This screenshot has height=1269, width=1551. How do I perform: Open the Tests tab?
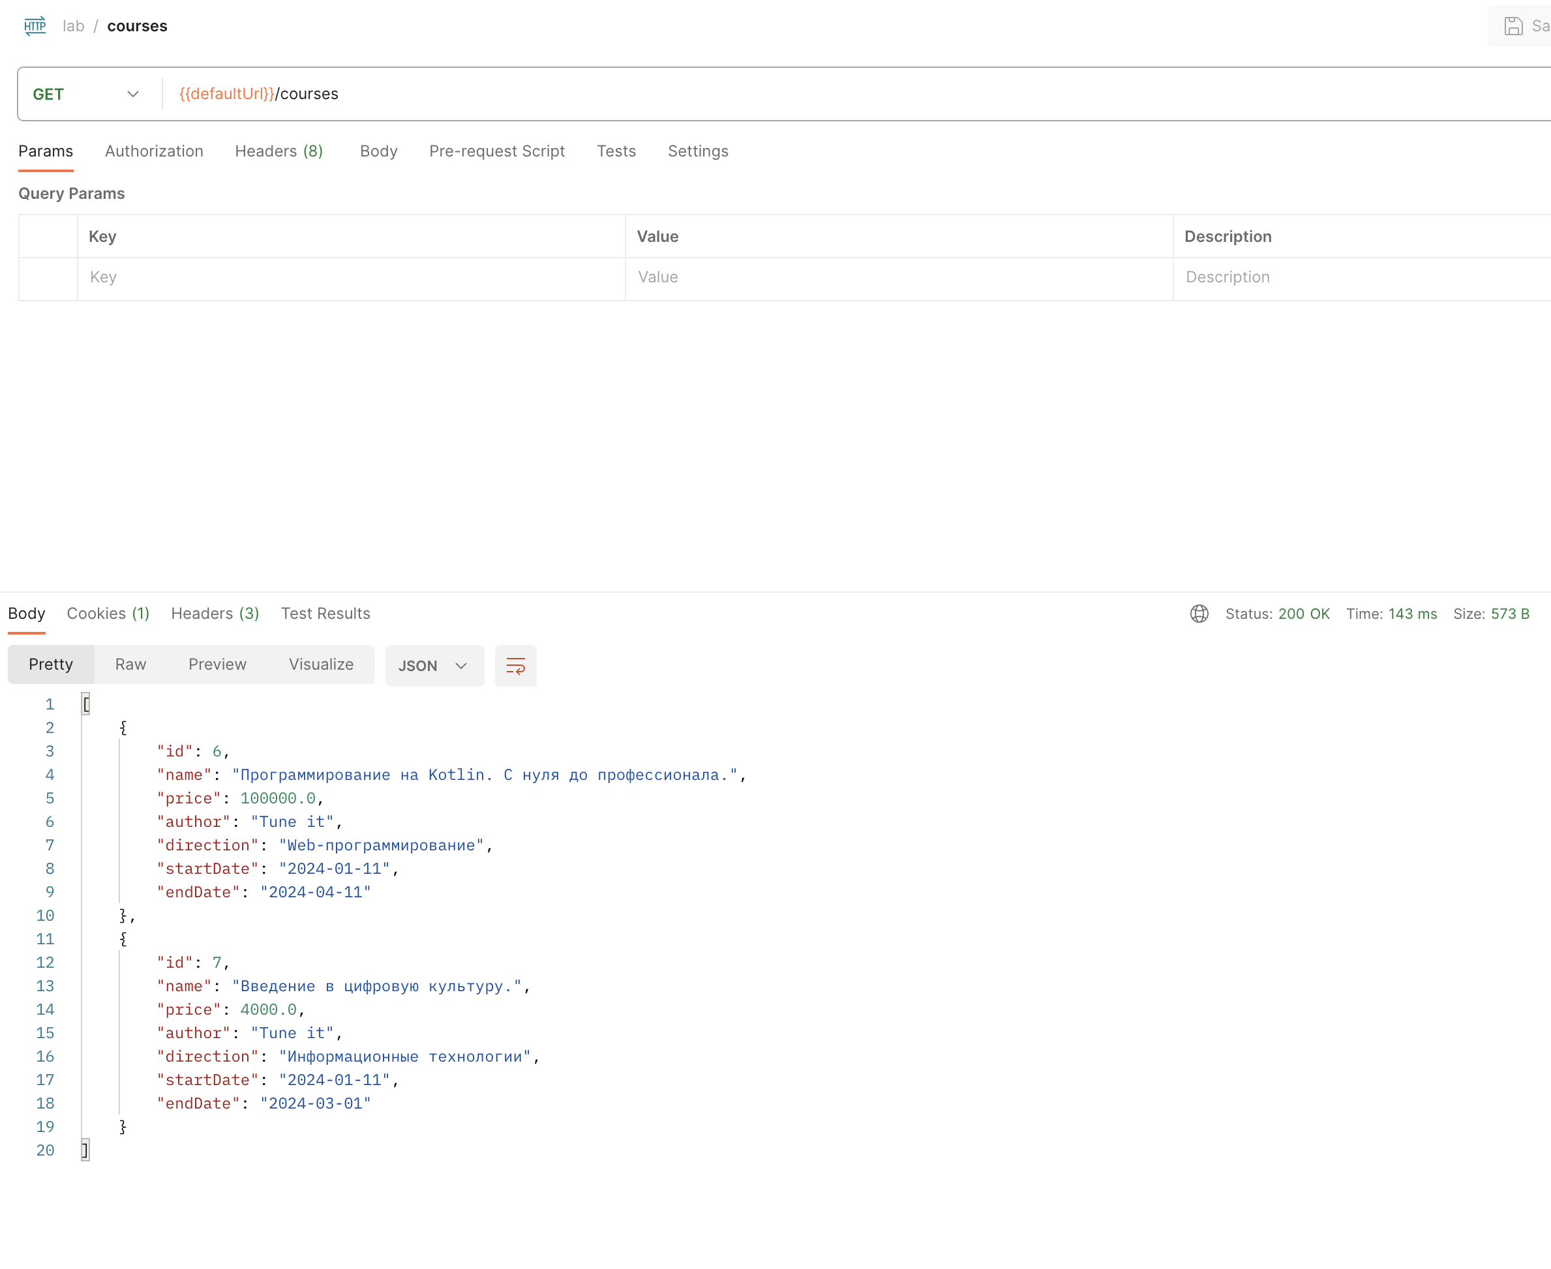click(x=616, y=151)
